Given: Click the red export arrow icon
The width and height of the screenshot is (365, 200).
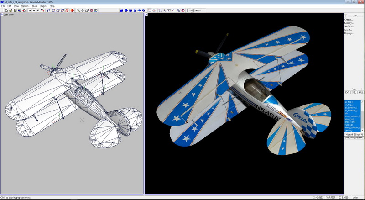Looking at the screenshot, I should click(x=24, y=11).
